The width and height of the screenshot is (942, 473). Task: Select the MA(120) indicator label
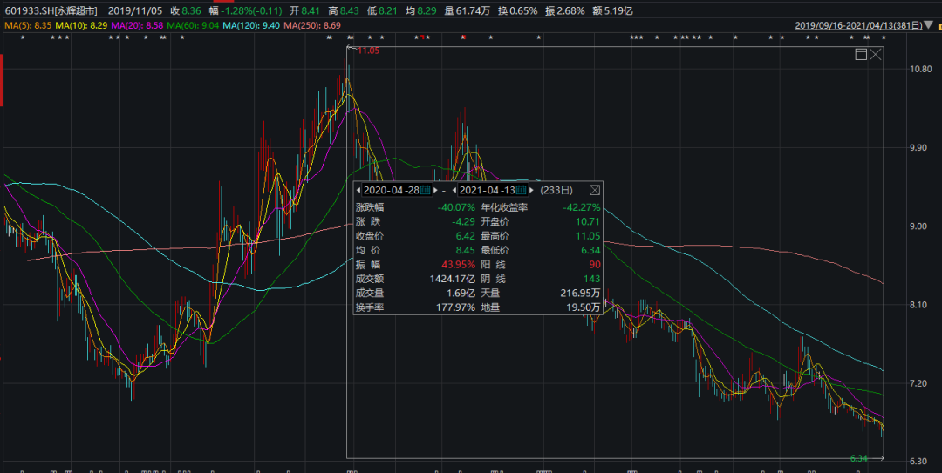pyautogui.click(x=250, y=25)
